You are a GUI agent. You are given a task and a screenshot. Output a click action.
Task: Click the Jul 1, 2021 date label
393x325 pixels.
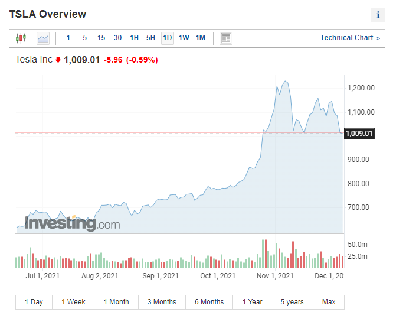pyautogui.click(x=42, y=276)
